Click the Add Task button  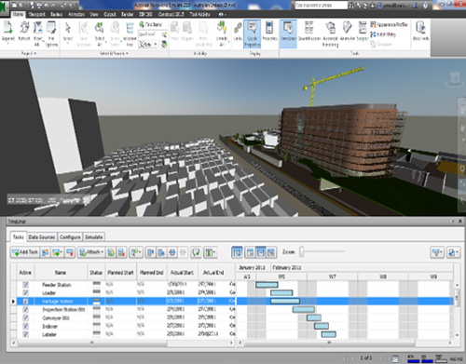coord(25,252)
